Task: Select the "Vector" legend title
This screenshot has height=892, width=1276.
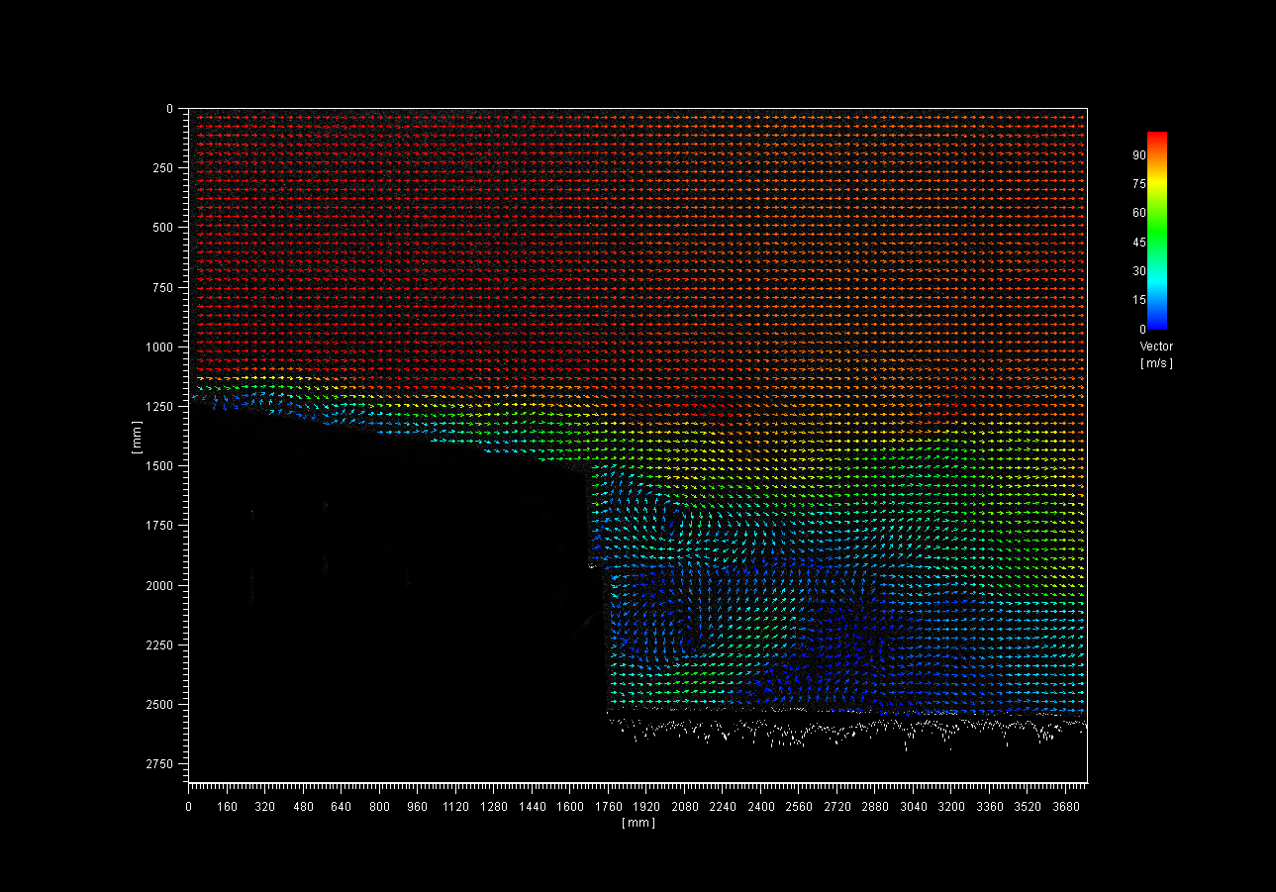Action: coord(1156,347)
